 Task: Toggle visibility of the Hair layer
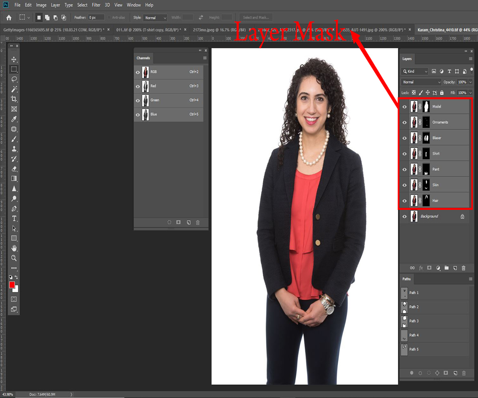click(405, 201)
